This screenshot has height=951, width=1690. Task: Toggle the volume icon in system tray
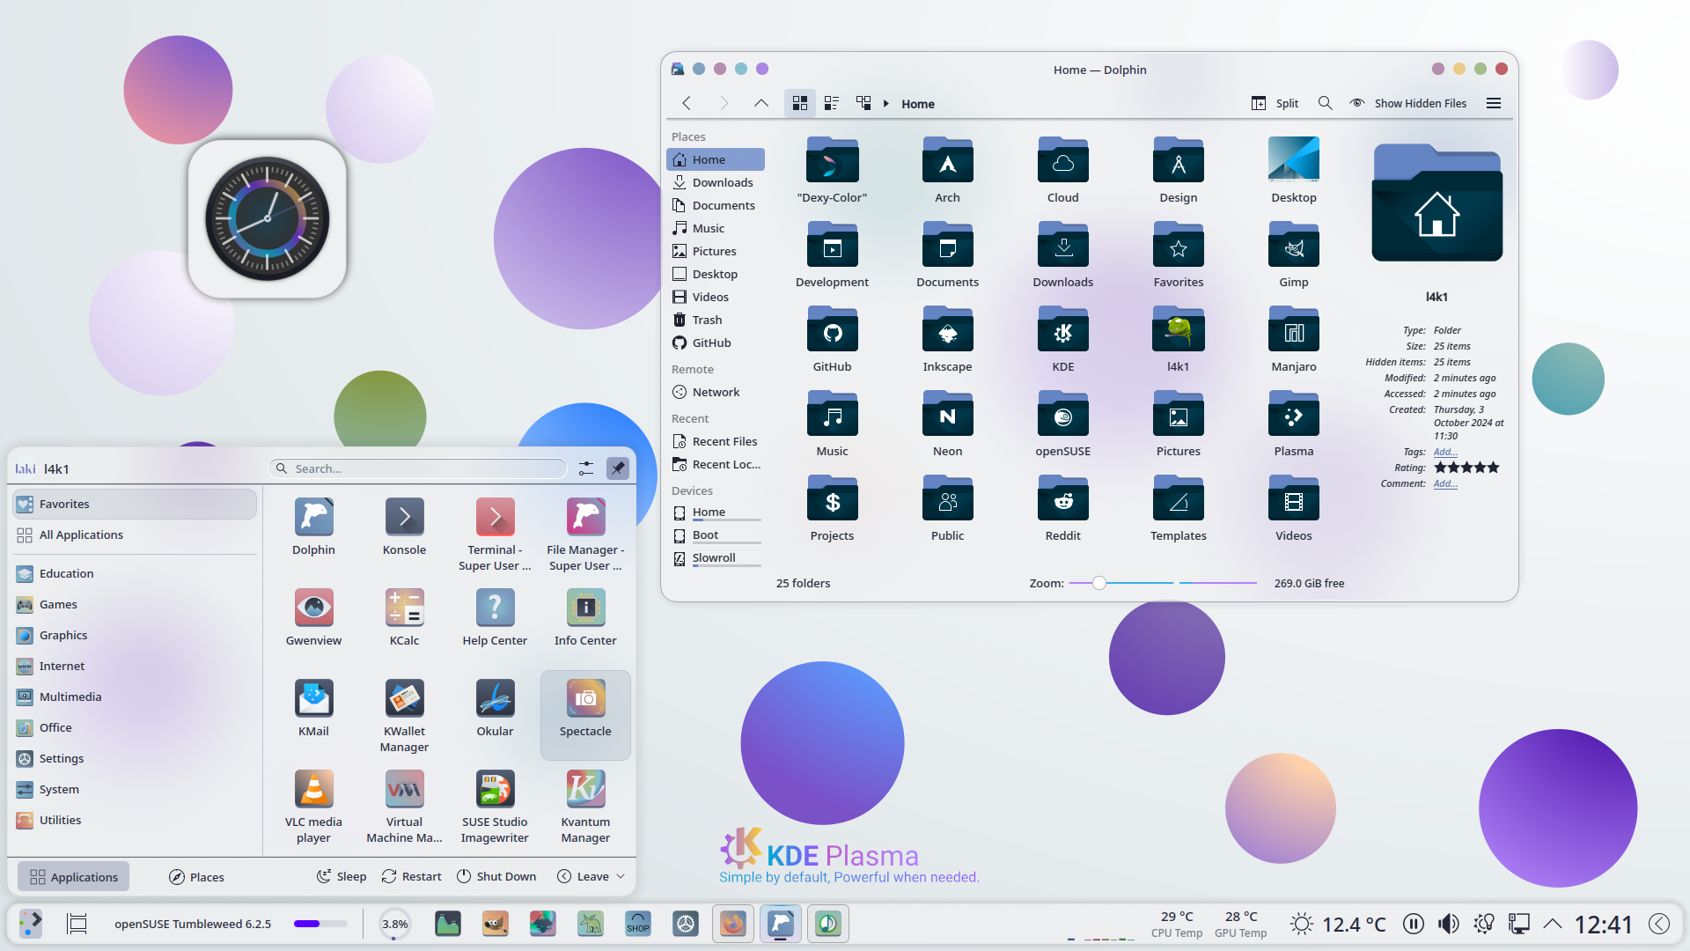(x=1448, y=924)
